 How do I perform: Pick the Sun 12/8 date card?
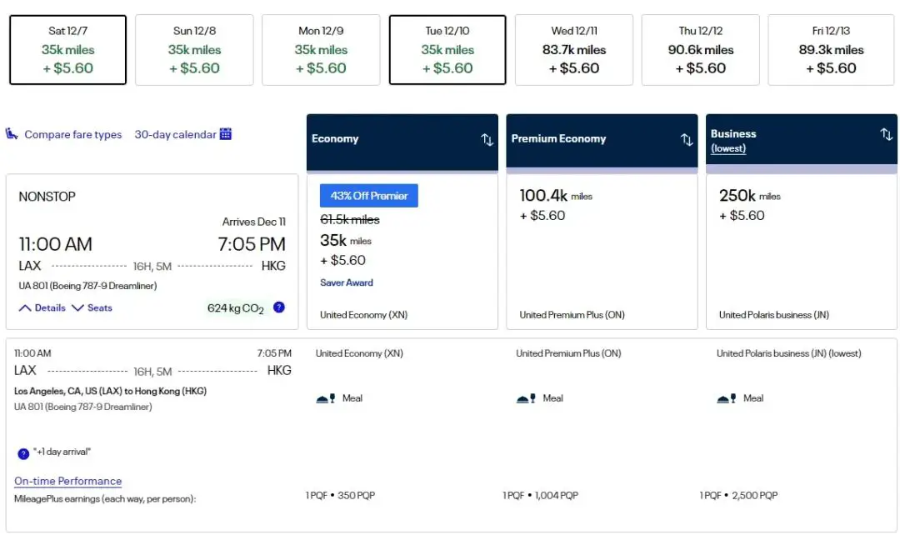coord(194,50)
